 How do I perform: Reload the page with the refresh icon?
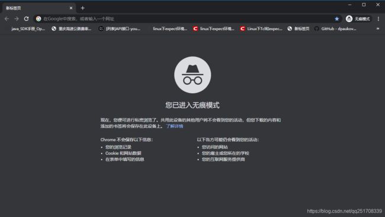pyautogui.click(x=26, y=19)
